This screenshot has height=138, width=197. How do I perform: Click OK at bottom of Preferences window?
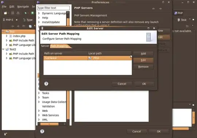point(159,131)
